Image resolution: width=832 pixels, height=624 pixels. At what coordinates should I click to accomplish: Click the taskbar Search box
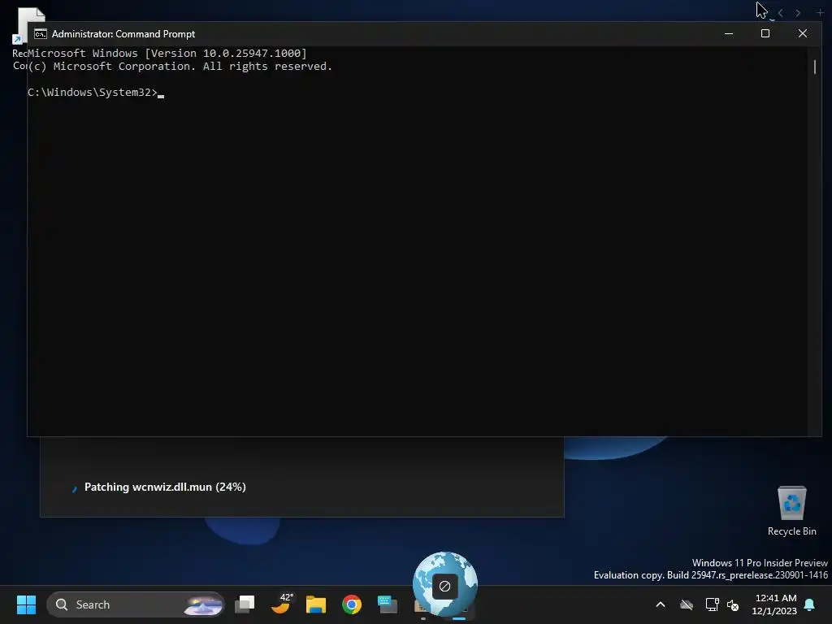point(136,604)
